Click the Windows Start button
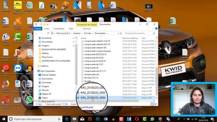Screen dimensions: 217x122 coord(4,119)
